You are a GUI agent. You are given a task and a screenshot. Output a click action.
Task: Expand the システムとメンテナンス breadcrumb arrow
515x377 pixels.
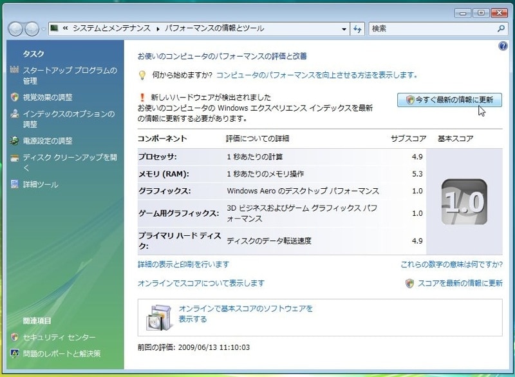tap(158, 29)
